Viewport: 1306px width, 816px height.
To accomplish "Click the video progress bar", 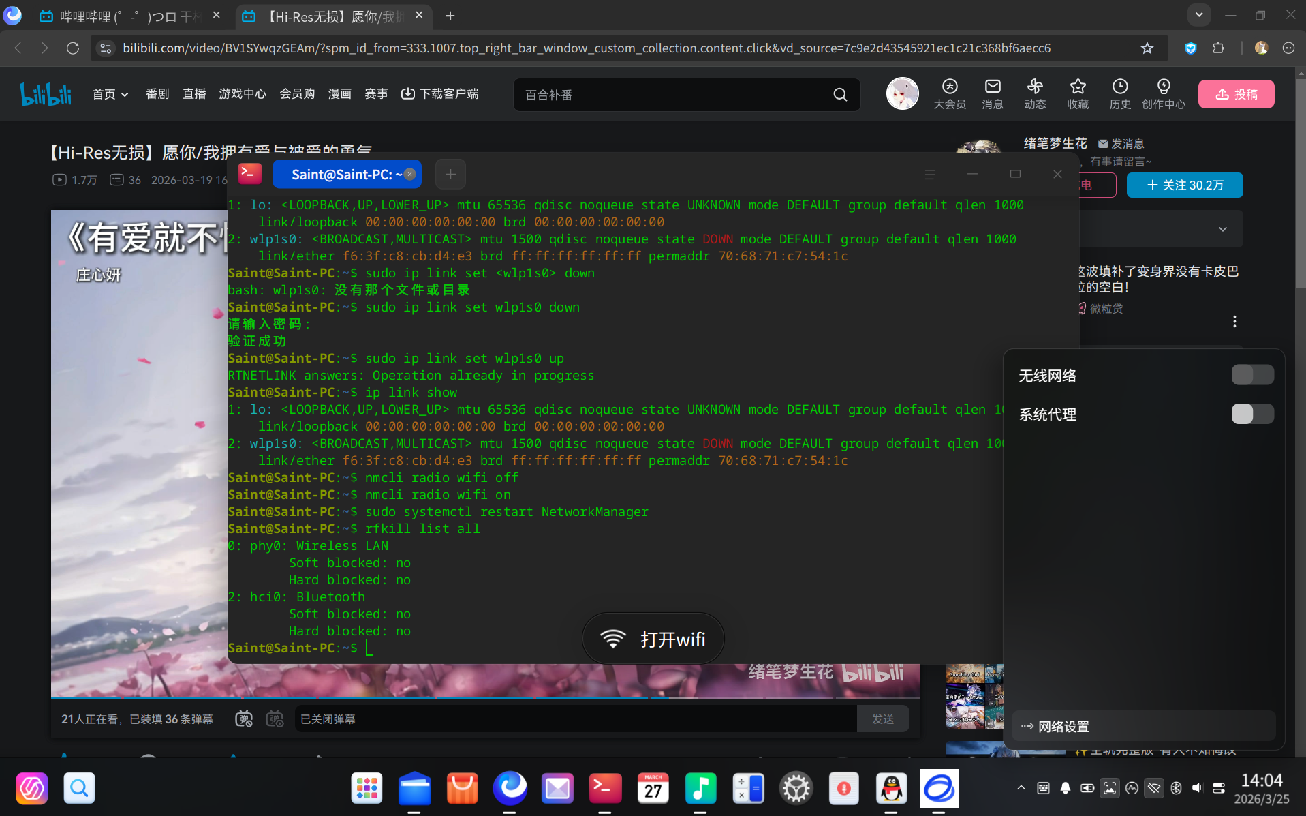I will tap(486, 697).
